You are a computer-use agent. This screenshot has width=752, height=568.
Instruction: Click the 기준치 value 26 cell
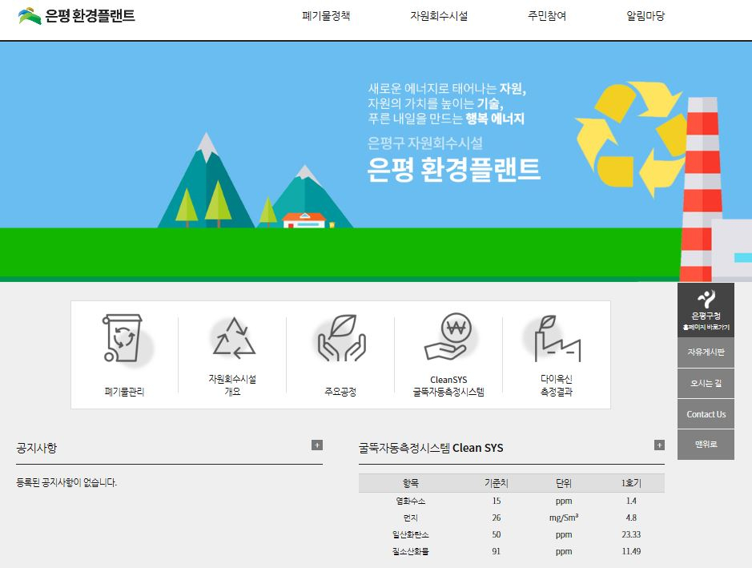coord(497,518)
